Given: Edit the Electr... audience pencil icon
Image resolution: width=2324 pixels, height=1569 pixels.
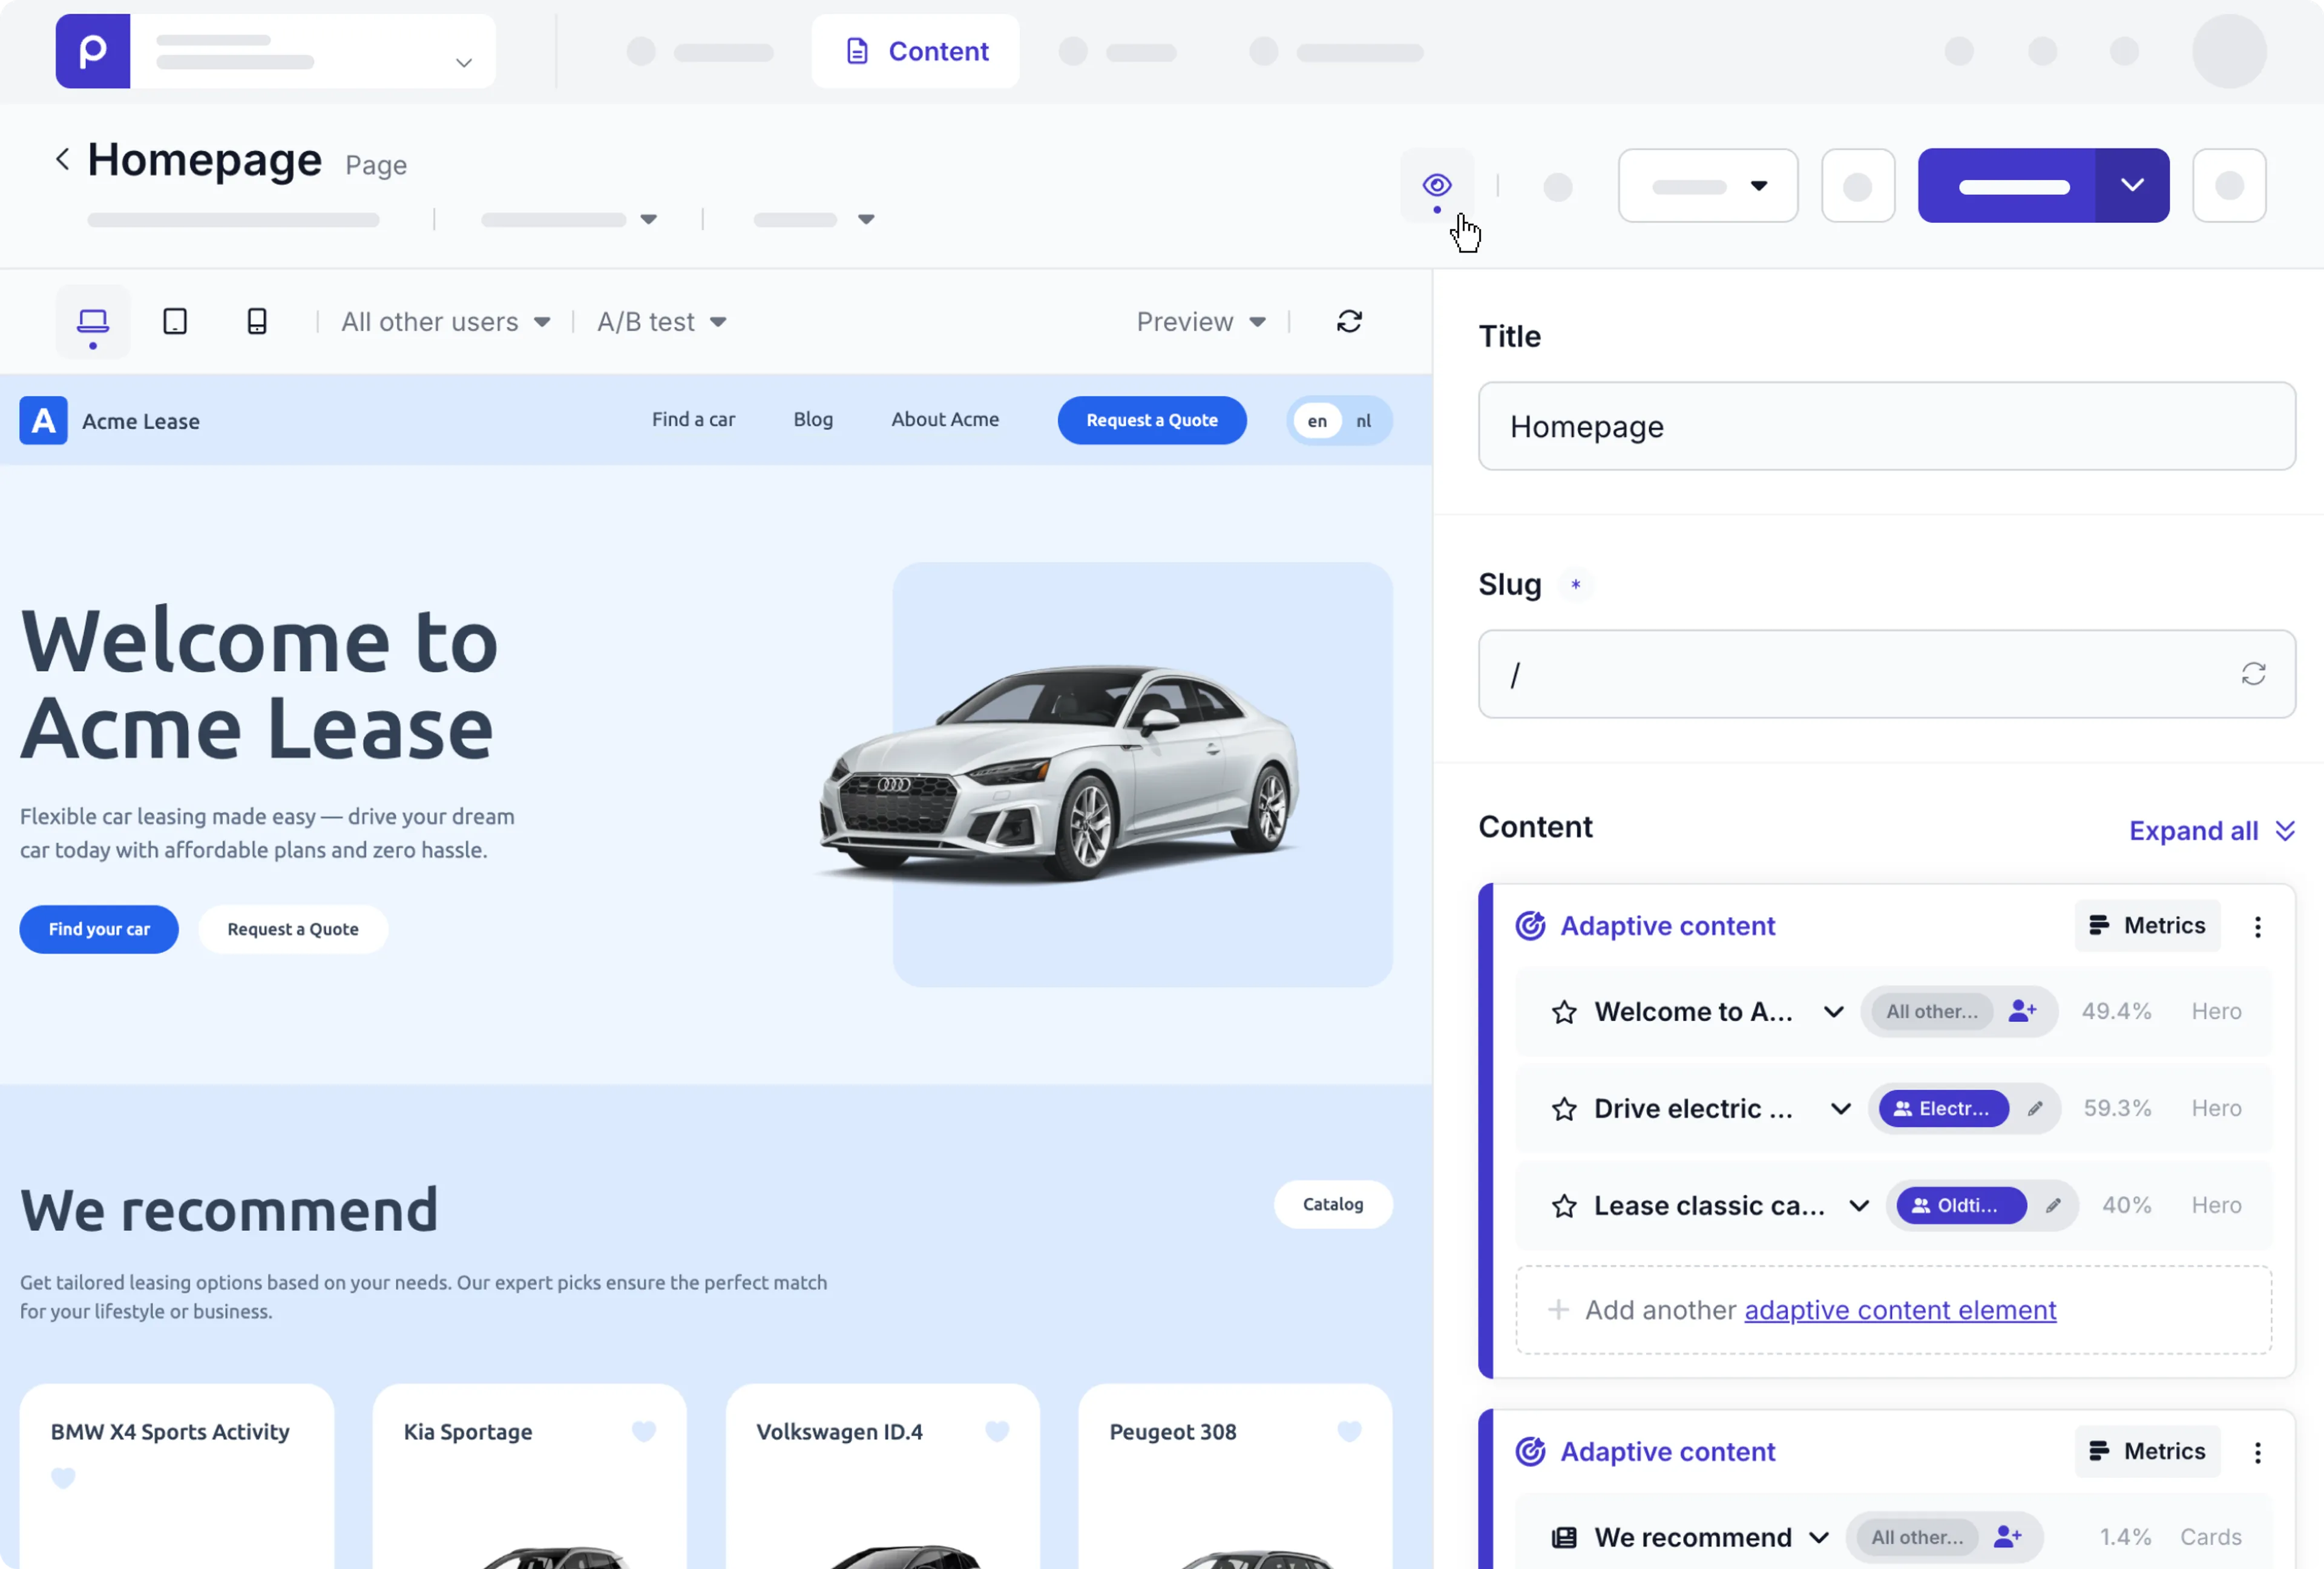Looking at the screenshot, I should point(2034,1109).
